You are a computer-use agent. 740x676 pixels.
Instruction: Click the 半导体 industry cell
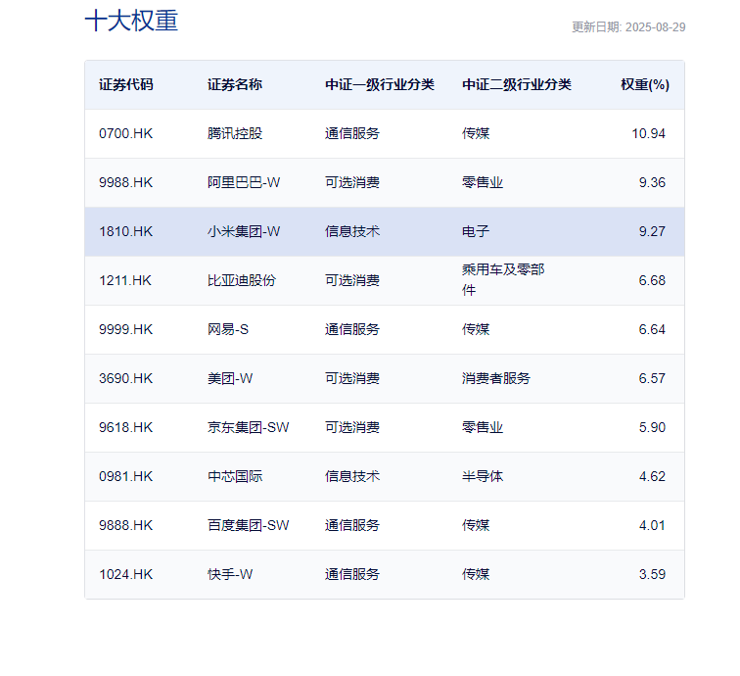[x=483, y=476]
